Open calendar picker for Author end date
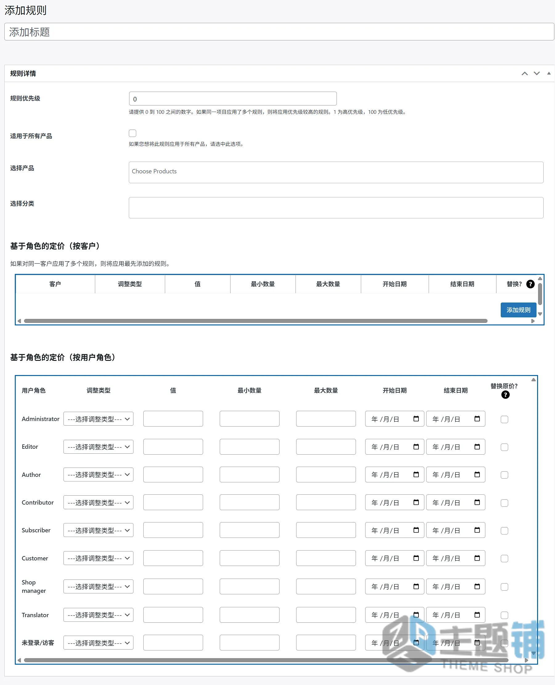 [477, 474]
